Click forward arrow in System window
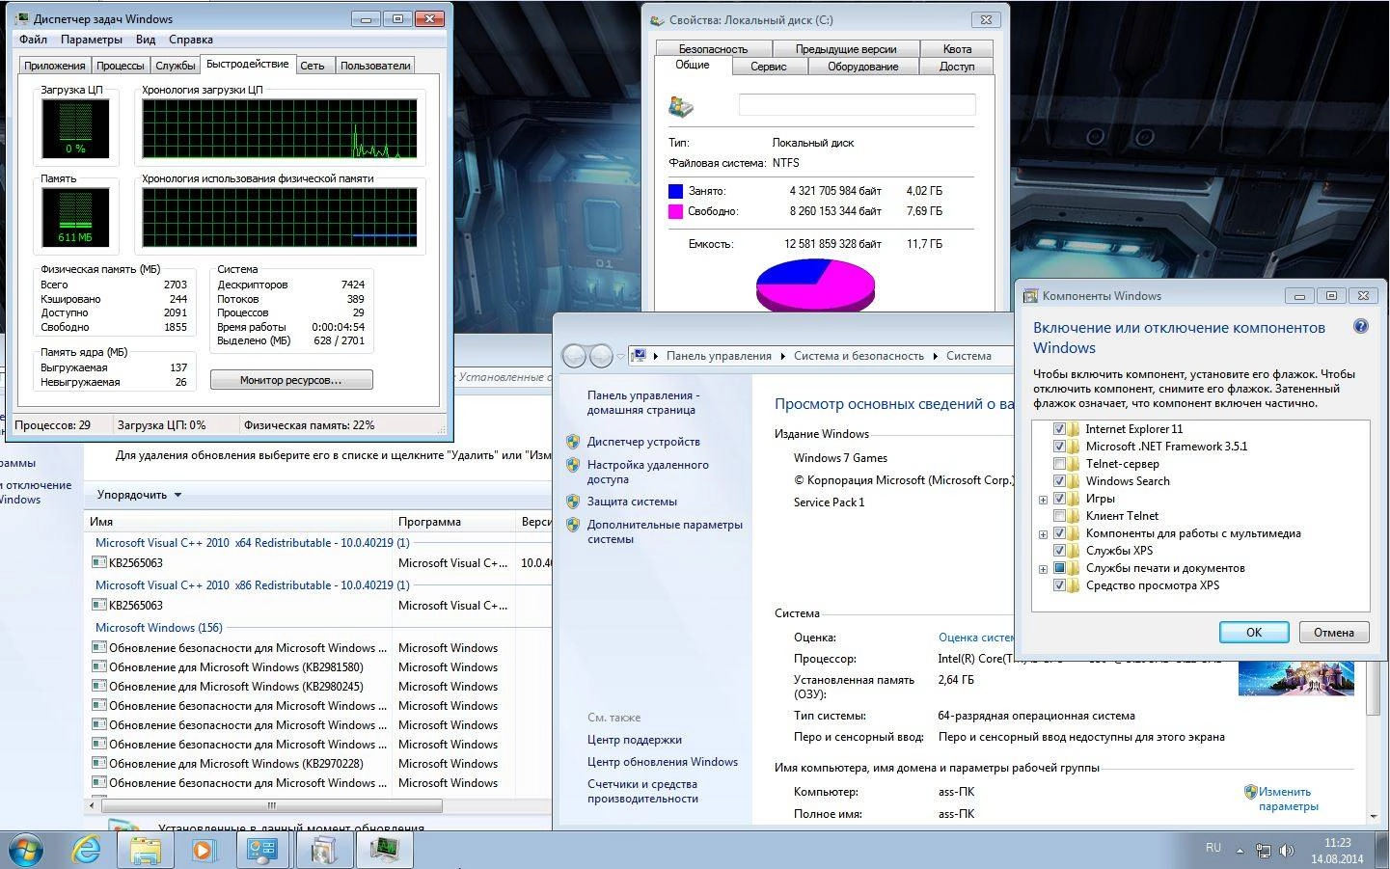This screenshot has height=869, width=1390. pyautogui.click(x=601, y=356)
